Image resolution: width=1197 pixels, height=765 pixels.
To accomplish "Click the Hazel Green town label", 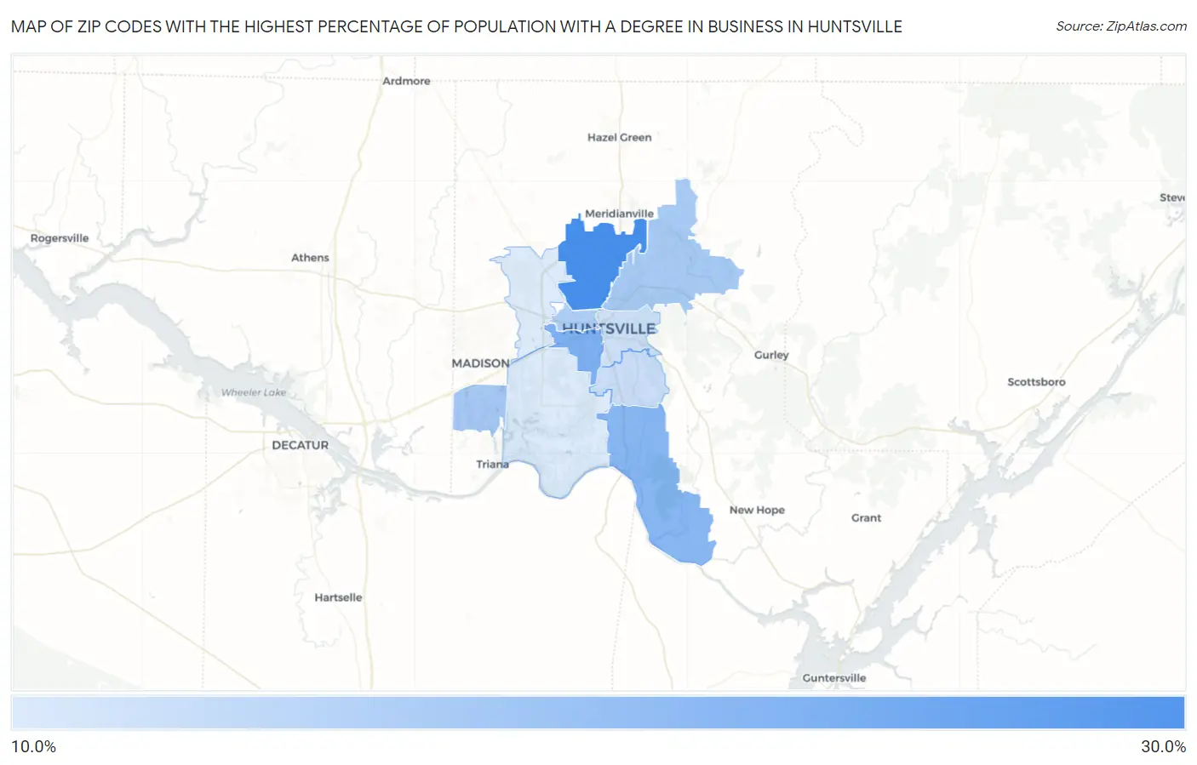I will [x=619, y=137].
